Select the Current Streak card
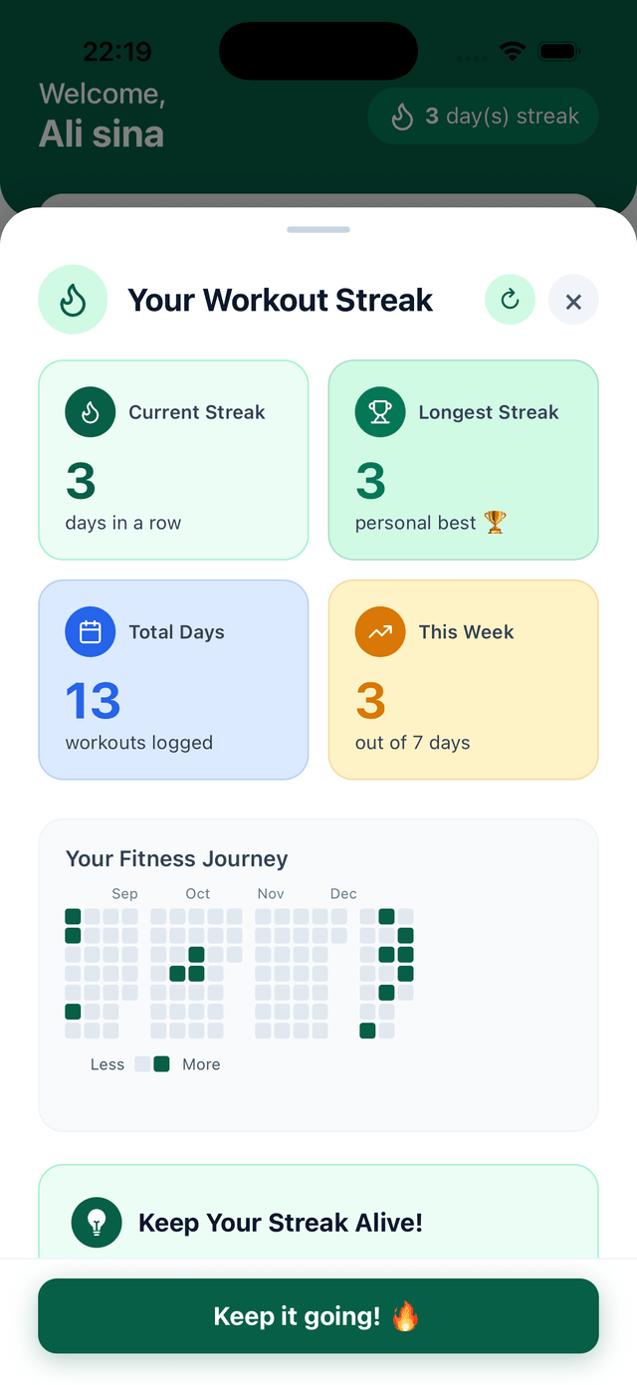The image size is (637, 1385). pos(173,460)
